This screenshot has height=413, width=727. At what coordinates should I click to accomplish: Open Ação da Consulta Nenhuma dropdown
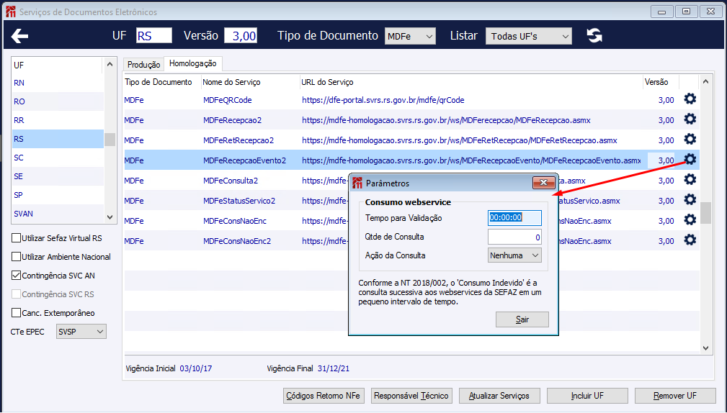click(x=514, y=255)
